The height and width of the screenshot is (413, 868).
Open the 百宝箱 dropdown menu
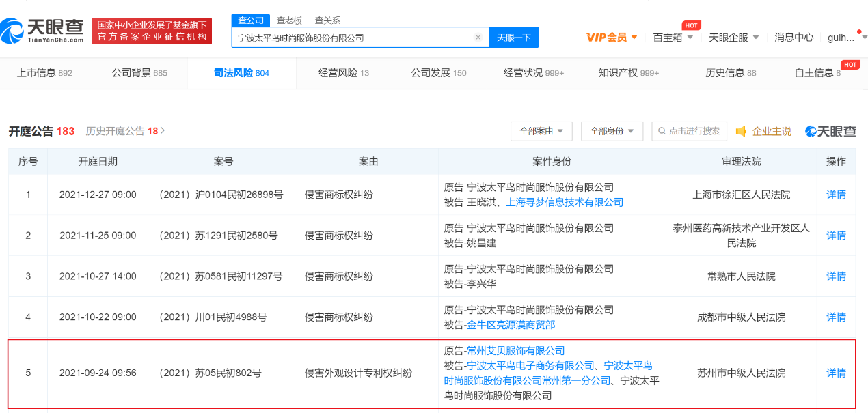pos(673,38)
